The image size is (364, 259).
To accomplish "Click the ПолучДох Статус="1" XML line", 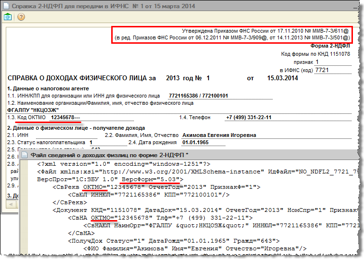I will [x=174, y=241].
